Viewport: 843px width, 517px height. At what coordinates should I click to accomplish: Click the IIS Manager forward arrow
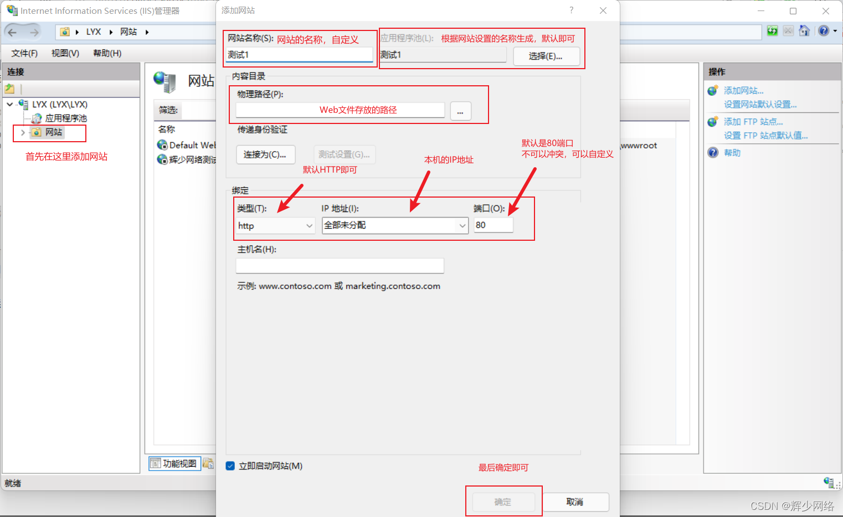click(34, 32)
